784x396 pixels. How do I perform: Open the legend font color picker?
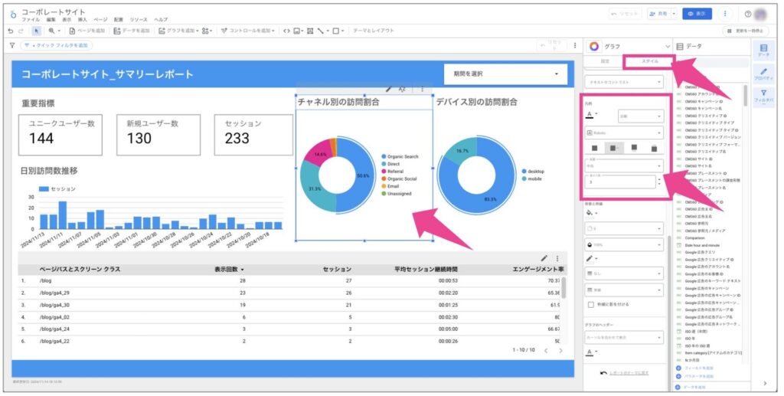(592, 115)
